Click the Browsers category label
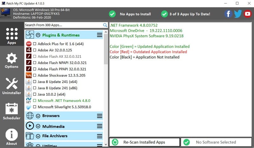This screenshot has height=148, width=254. click(51, 116)
